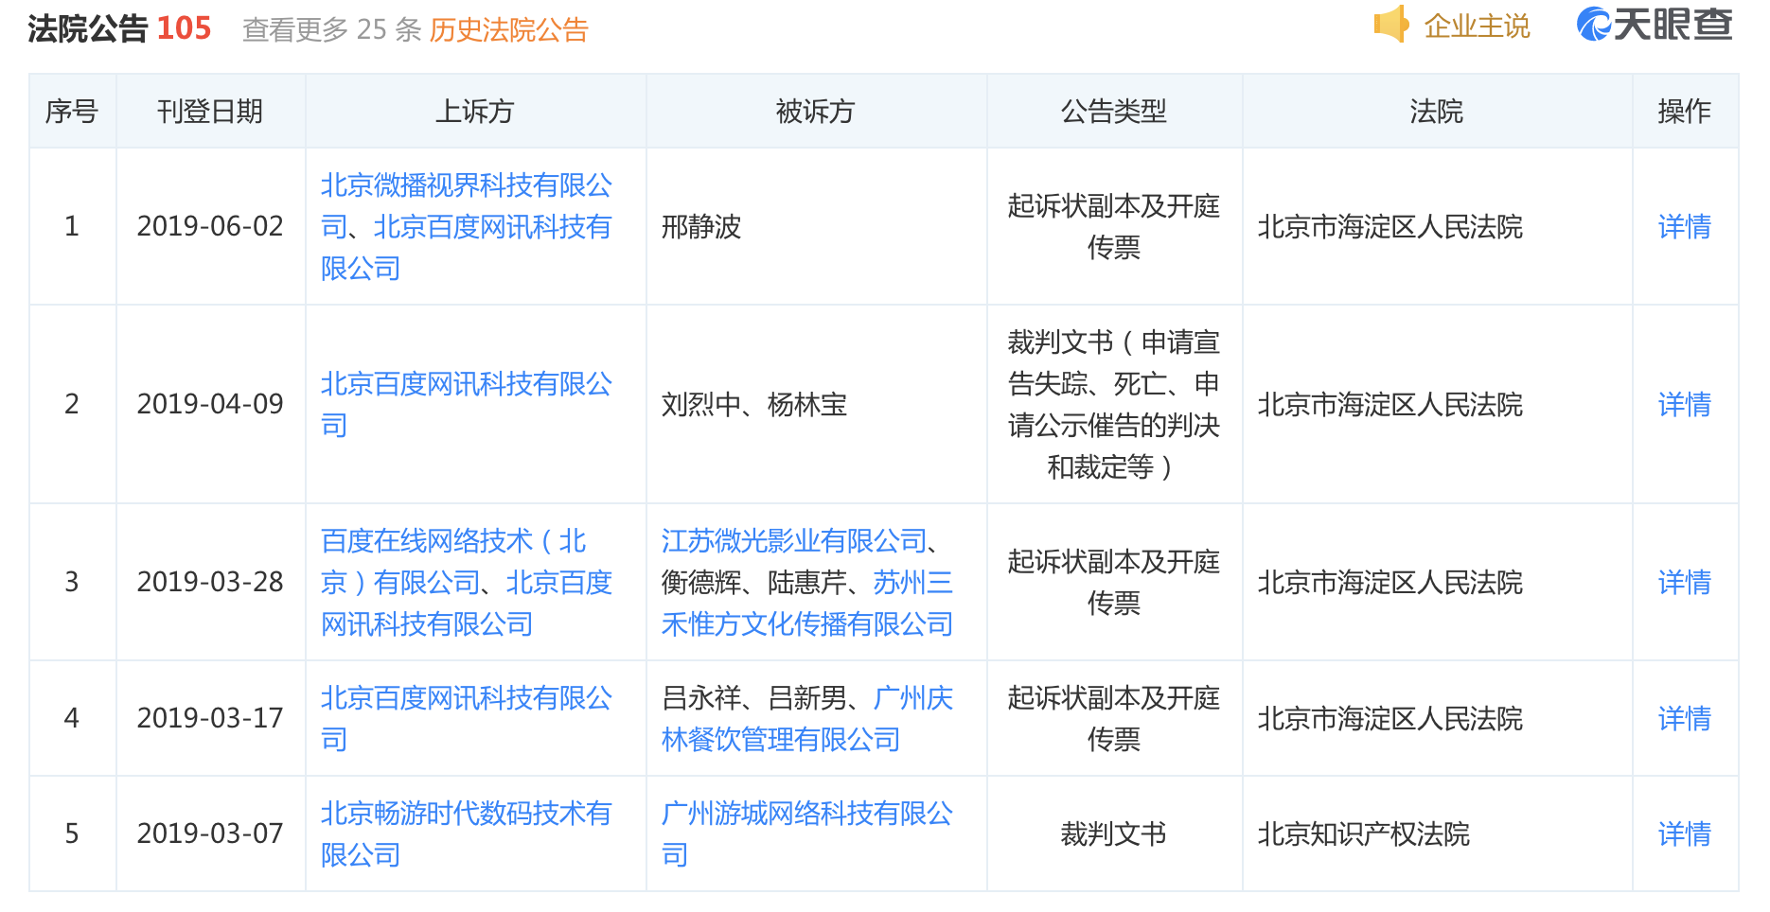
Task: Click sequence number 5 cell
Action: (72, 834)
